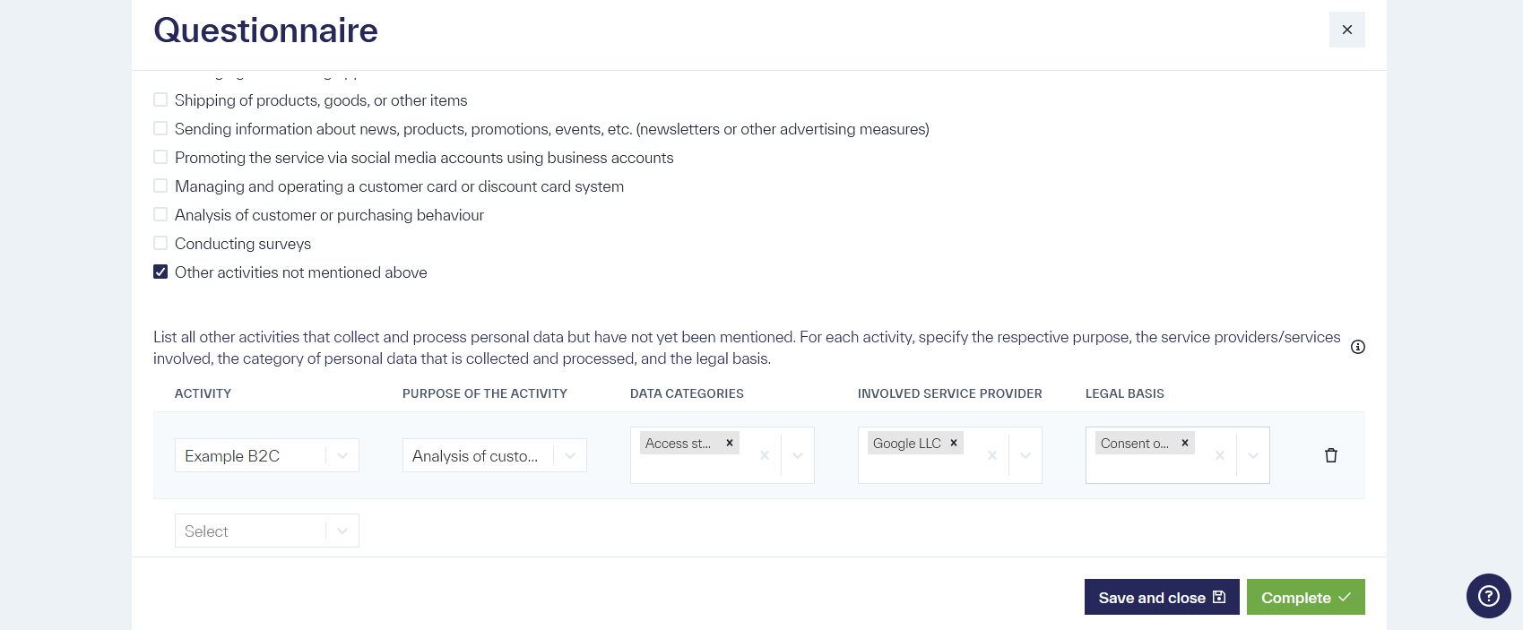Click the green Complete button
This screenshot has width=1523, height=630.
pyautogui.click(x=1305, y=597)
